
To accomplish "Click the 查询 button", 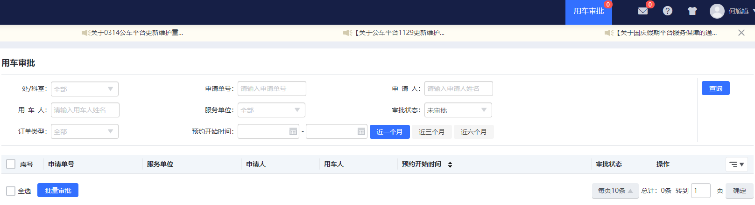I will 715,89.
